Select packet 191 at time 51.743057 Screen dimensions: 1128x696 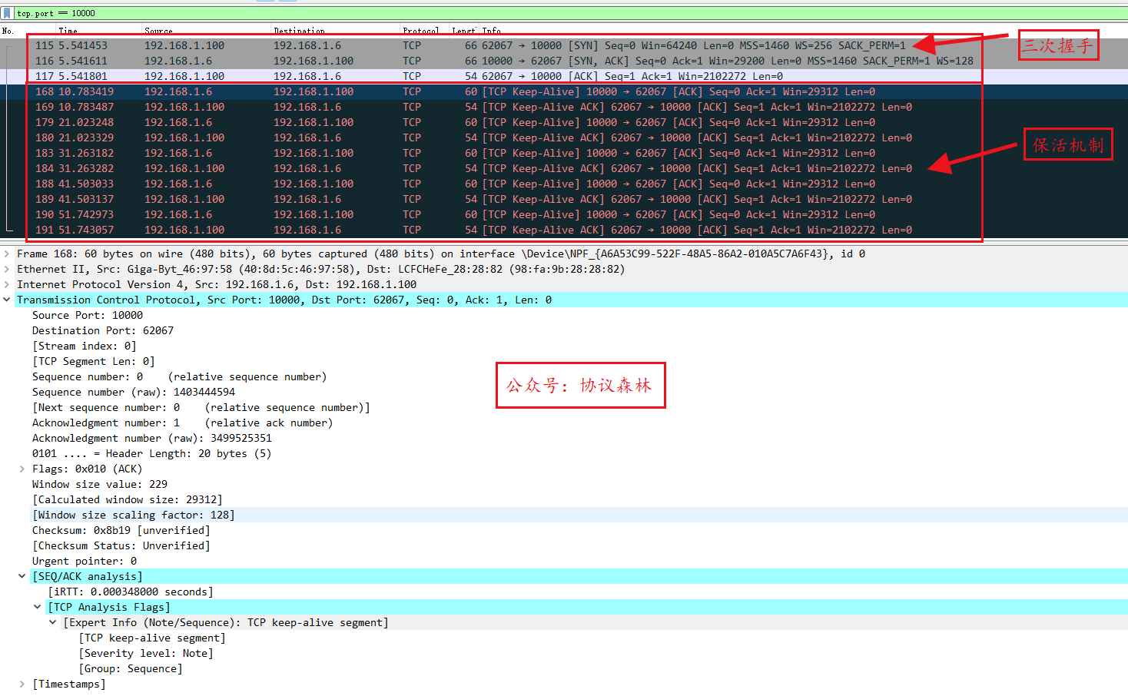pyautogui.click(x=564, y=230)
